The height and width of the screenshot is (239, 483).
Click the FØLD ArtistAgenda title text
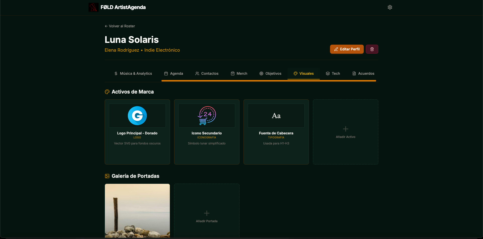(123, 7)
